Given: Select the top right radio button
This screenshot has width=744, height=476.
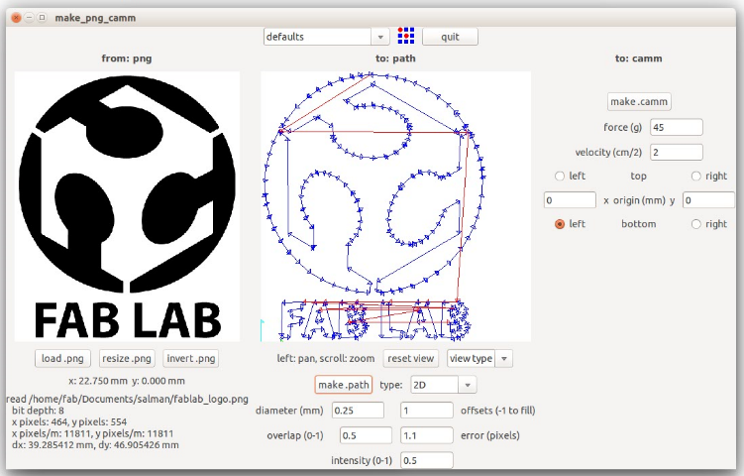Looking at the screenshot, I should pyautogui.click(x=695, y=177).
